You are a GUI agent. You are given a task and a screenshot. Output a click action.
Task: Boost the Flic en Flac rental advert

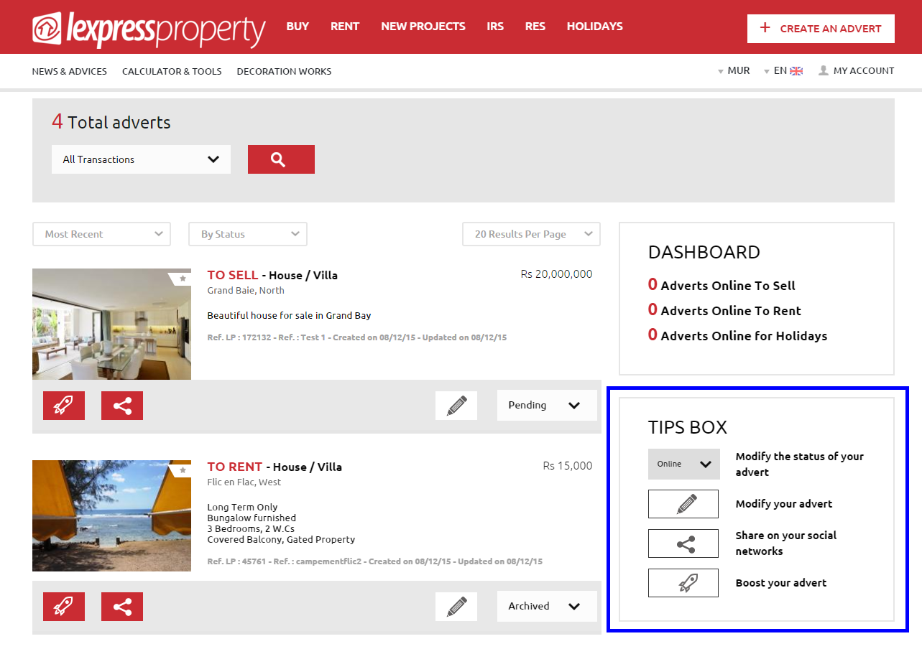(x=64, y=607)
